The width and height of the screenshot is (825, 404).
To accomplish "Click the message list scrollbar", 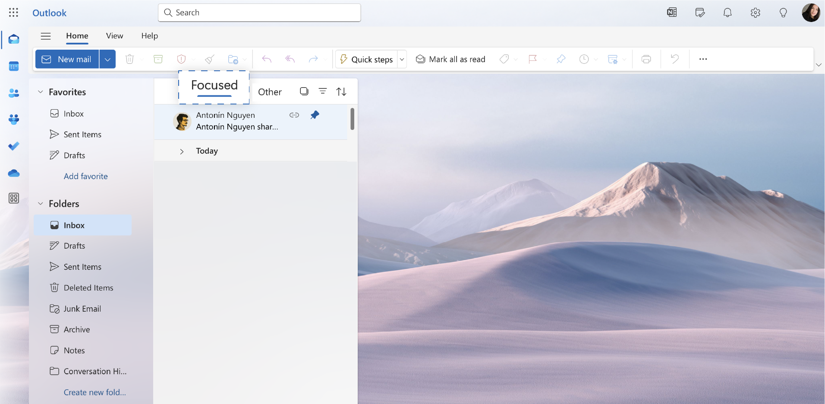I will pos(353,119).
